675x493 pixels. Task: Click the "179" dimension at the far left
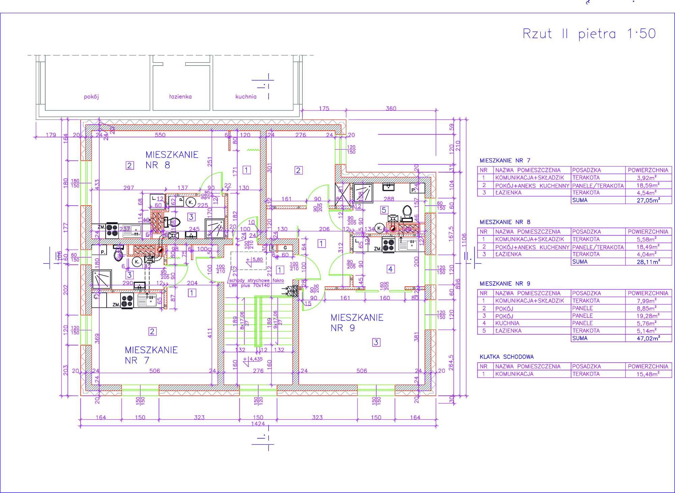tap(50, 135)
